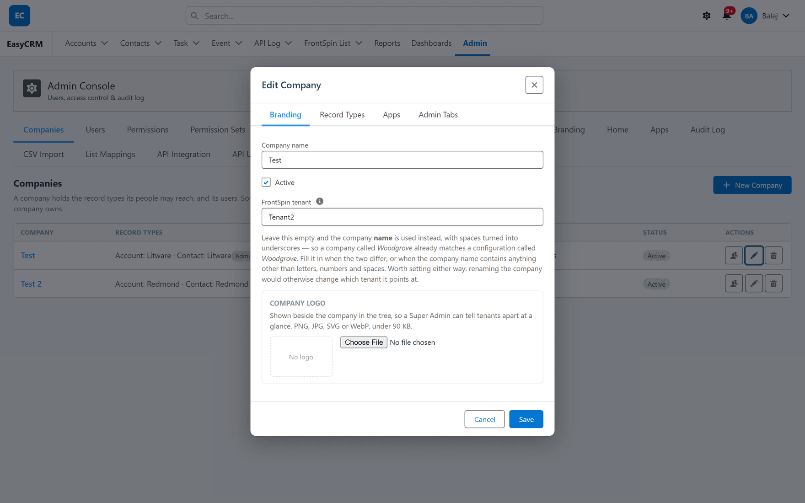Close the Edit Company dialog
Screen dimensions: 805x503
coord(534,85)
